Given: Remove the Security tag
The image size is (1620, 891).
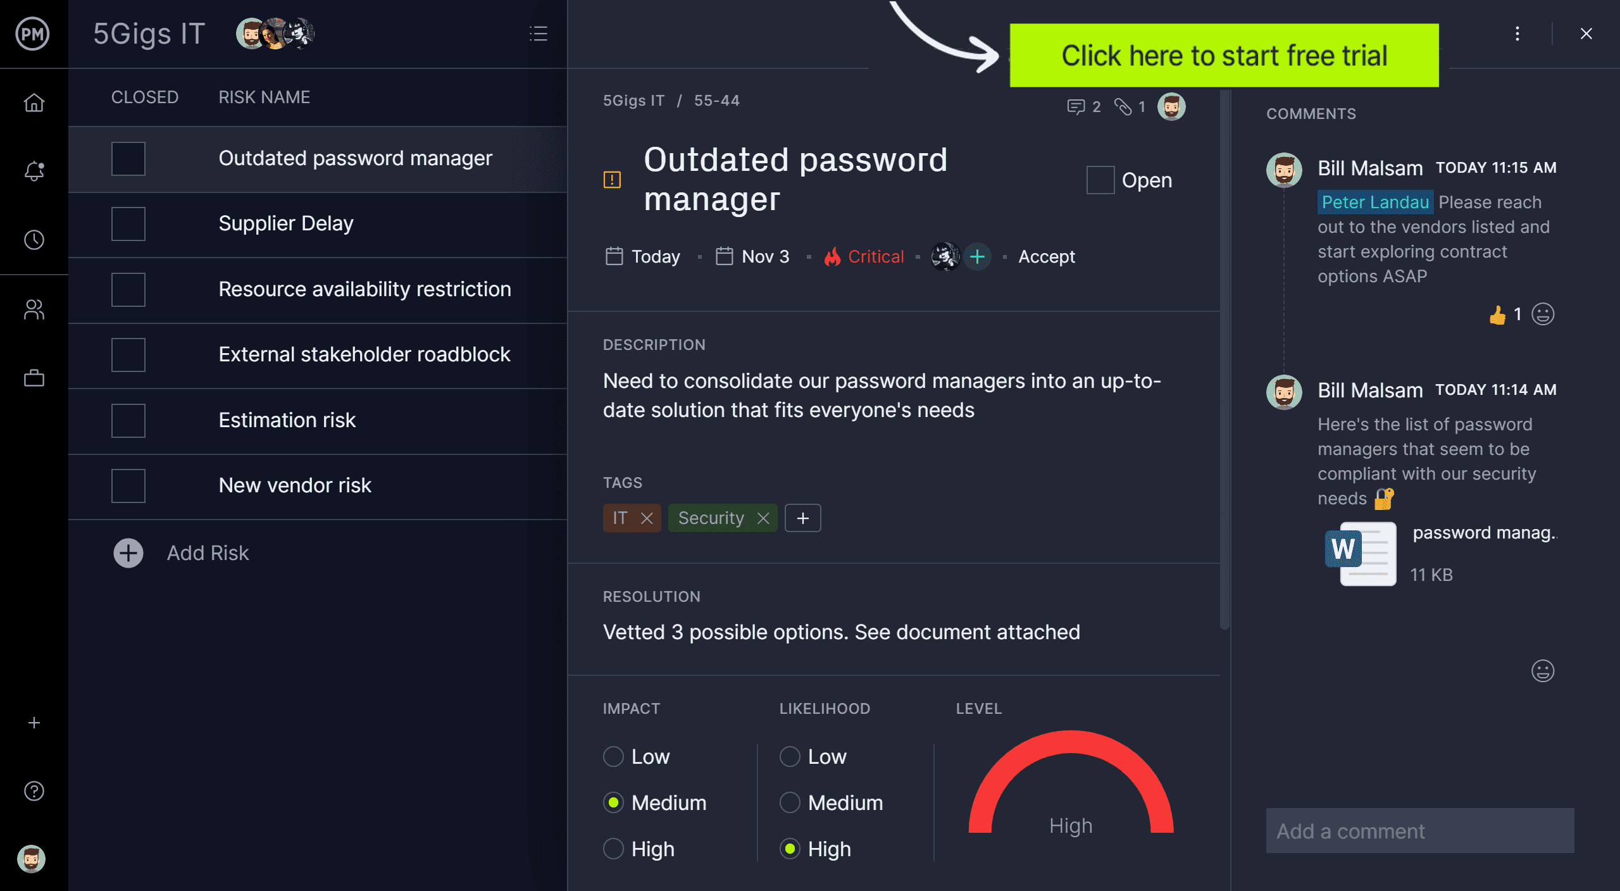Looking at the screenshot, I should coord(763,518).
